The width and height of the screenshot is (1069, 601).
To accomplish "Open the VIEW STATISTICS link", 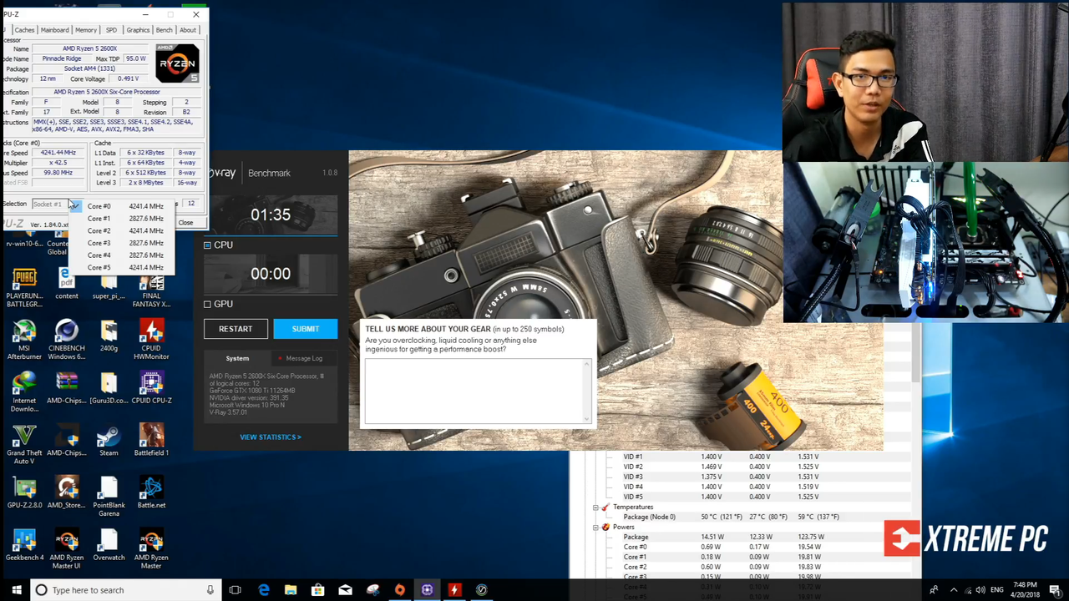I will tap(271, 437).
